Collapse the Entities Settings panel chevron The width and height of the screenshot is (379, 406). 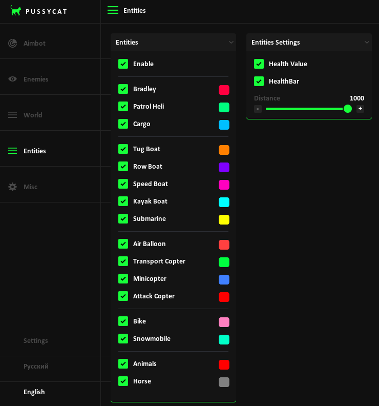[x=367, y=42]
